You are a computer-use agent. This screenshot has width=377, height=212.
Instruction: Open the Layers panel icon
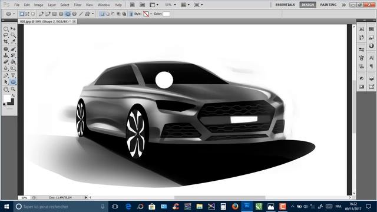[371, 78]
